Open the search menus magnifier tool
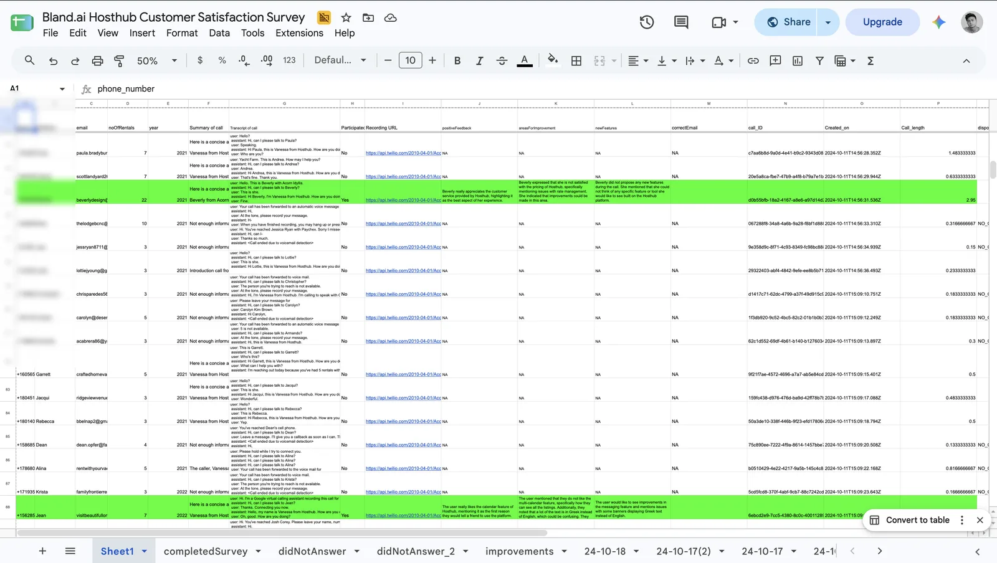Viewport: 997px width, 563px height. [29, 60]
